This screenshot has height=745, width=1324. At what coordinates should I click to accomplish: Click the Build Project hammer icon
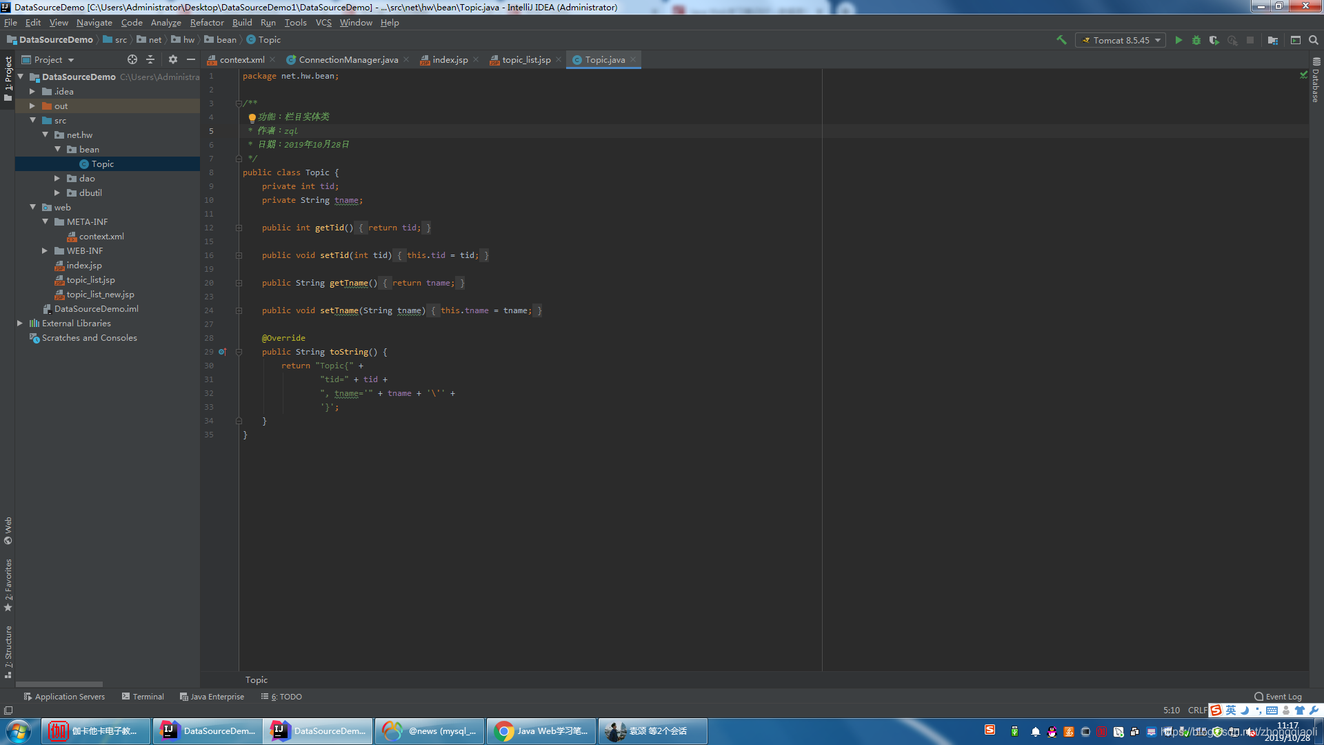[x=1061, y=40]
